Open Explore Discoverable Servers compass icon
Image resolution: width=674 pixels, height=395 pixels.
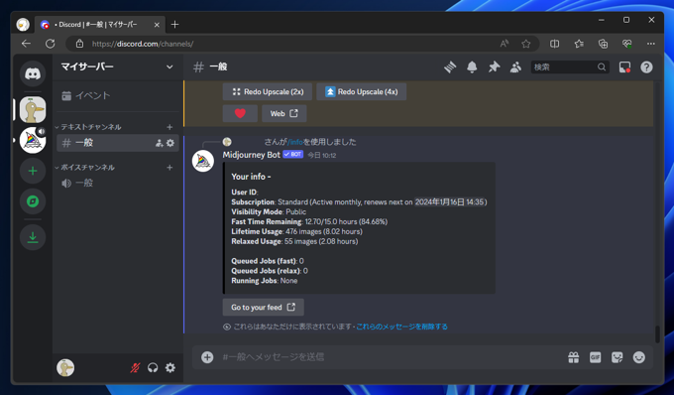(x=33, y=201)
